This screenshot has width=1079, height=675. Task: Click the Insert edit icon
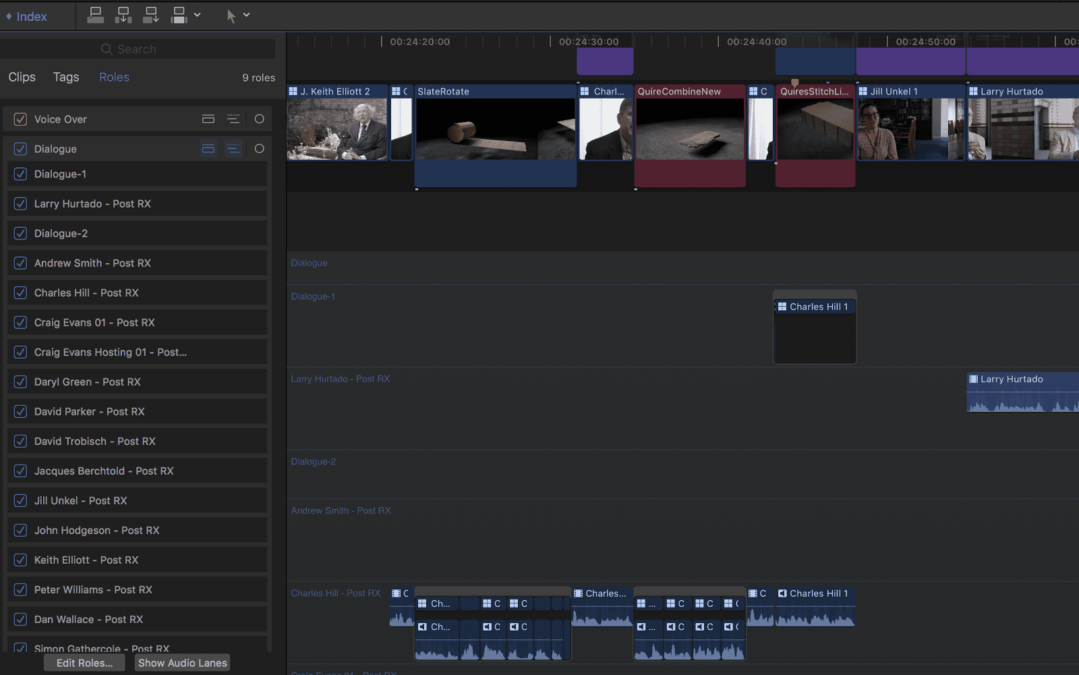(x=123, y=15)
